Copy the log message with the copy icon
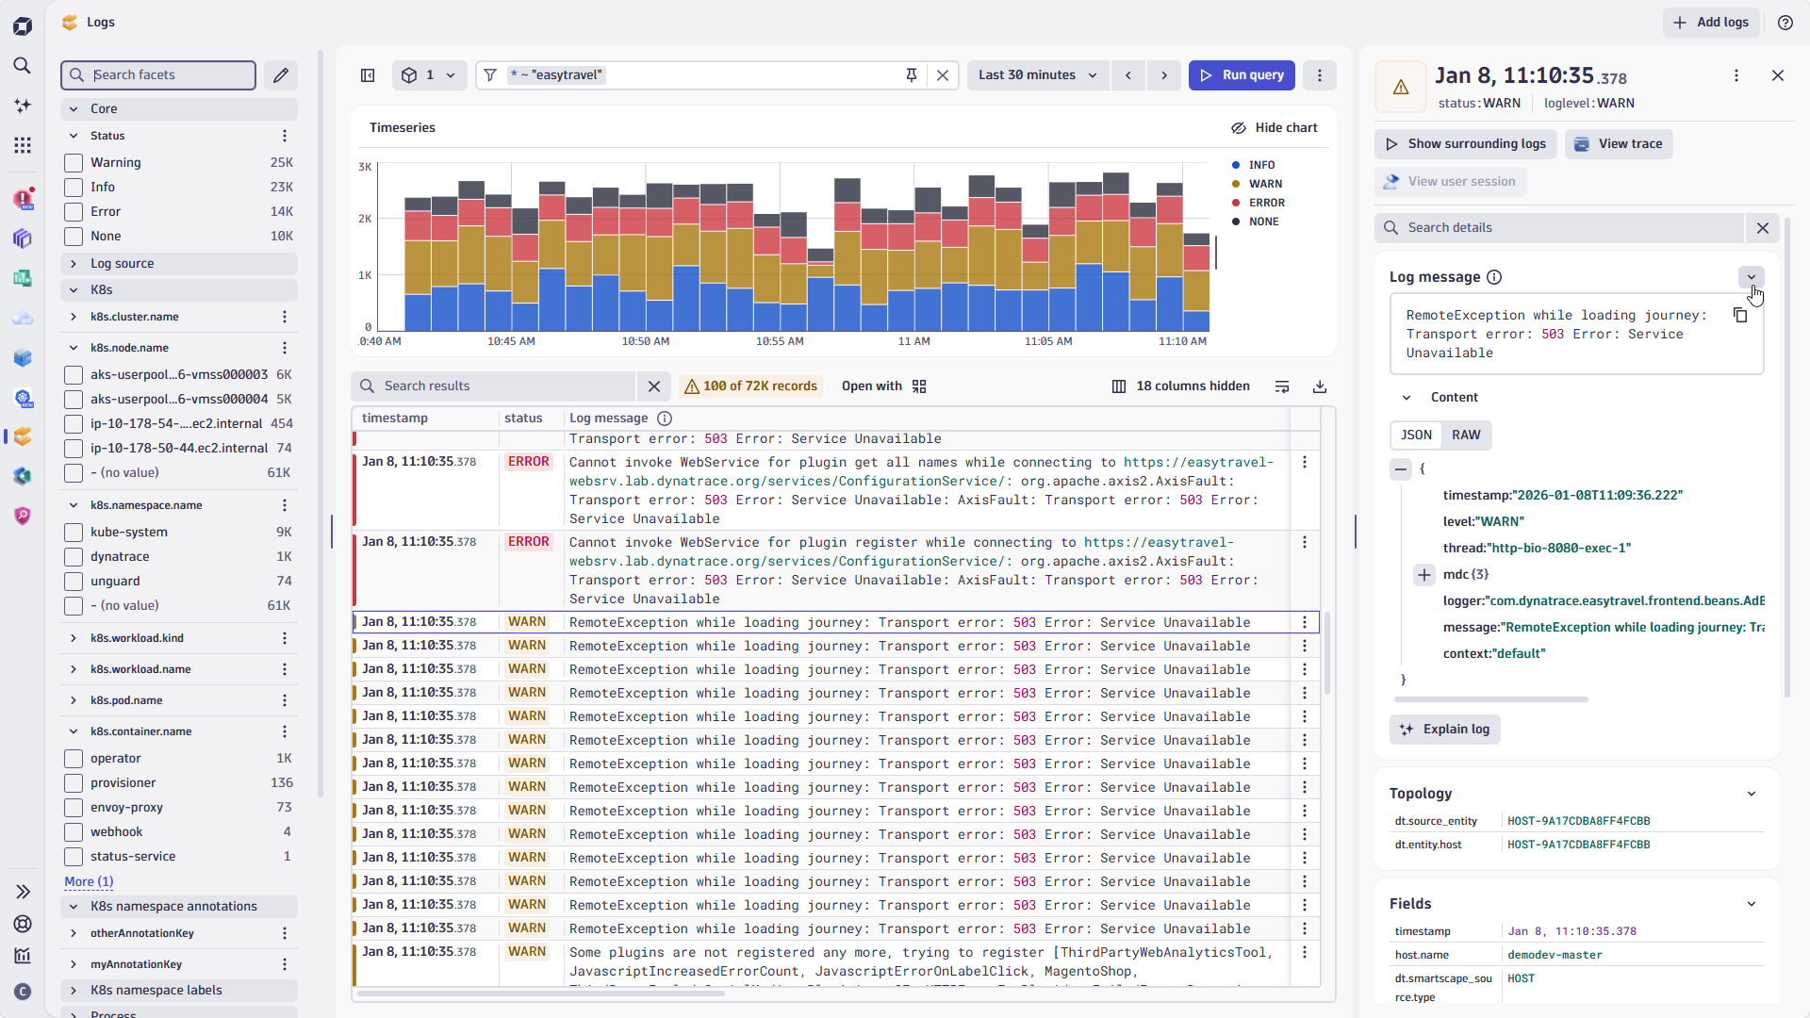 pyautogui.click(x=1741, y=315)
